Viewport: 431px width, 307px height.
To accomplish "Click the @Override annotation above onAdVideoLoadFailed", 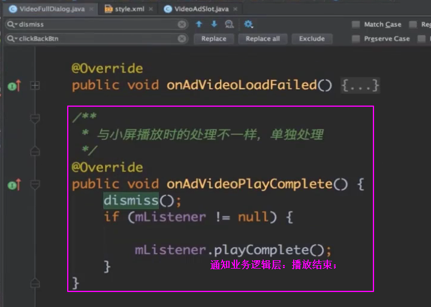I will pos(107,68).
